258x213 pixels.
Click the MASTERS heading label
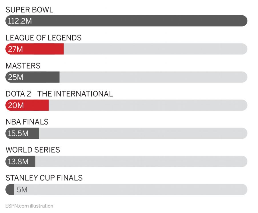coord(23,66)
